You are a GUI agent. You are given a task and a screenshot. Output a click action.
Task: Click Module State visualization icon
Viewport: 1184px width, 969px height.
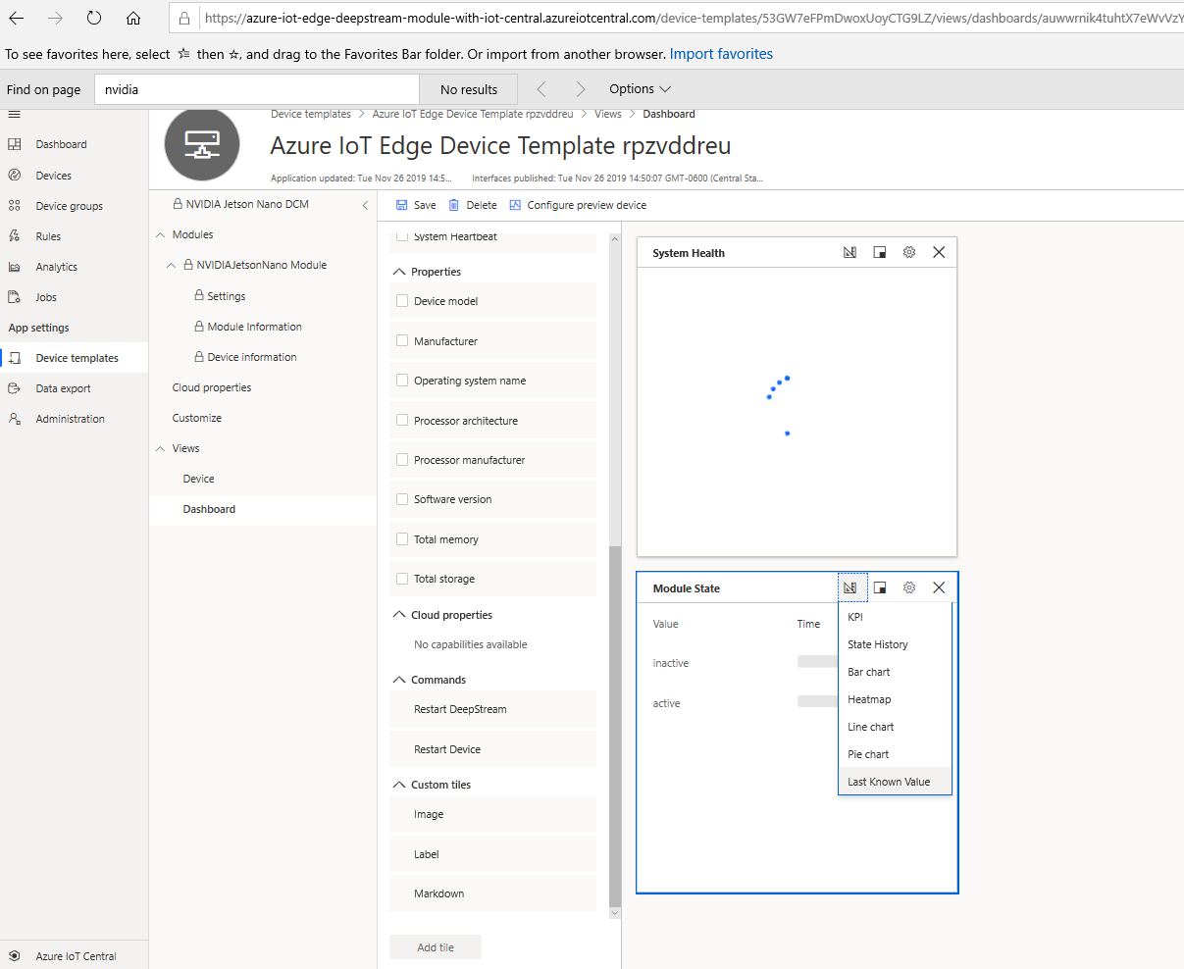[x=850, y=587]
